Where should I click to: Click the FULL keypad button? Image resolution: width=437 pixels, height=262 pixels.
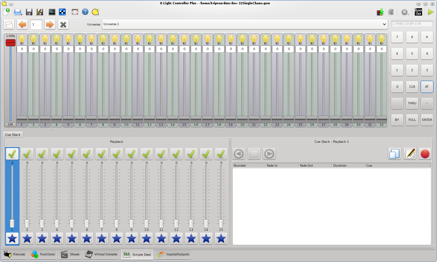[x=412, y=120]
